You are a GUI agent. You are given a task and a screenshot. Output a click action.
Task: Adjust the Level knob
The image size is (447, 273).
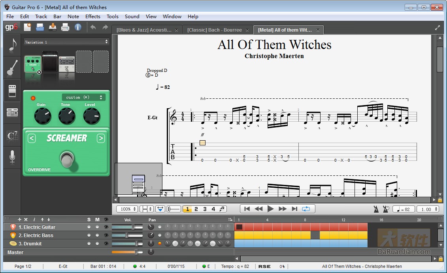tap(92, 116)
